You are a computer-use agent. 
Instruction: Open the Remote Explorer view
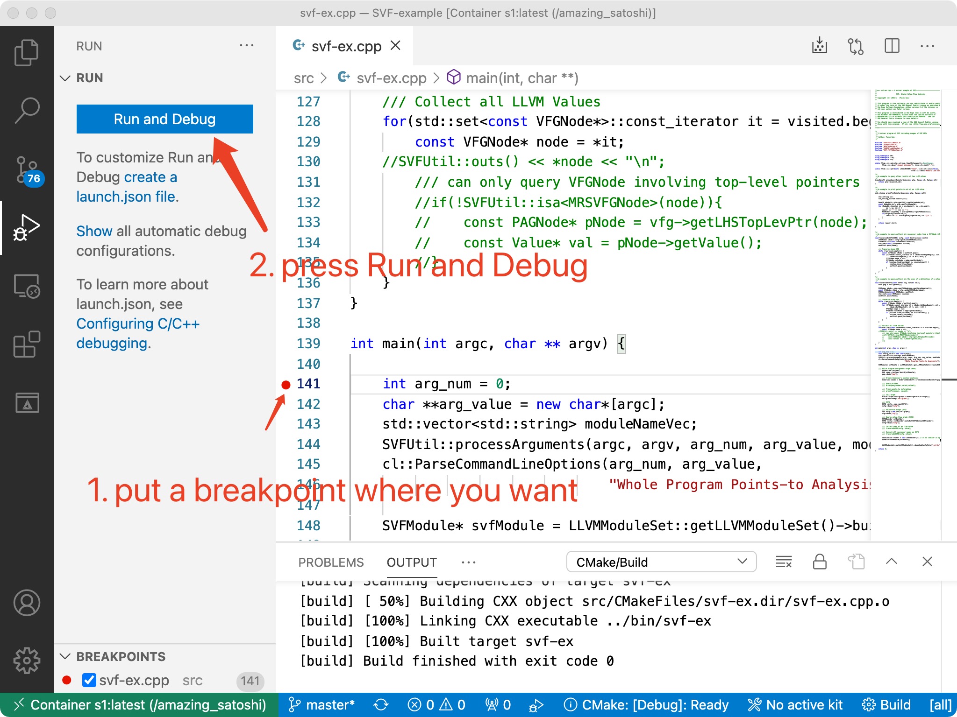pyautogui.click(x=27, y=286)
